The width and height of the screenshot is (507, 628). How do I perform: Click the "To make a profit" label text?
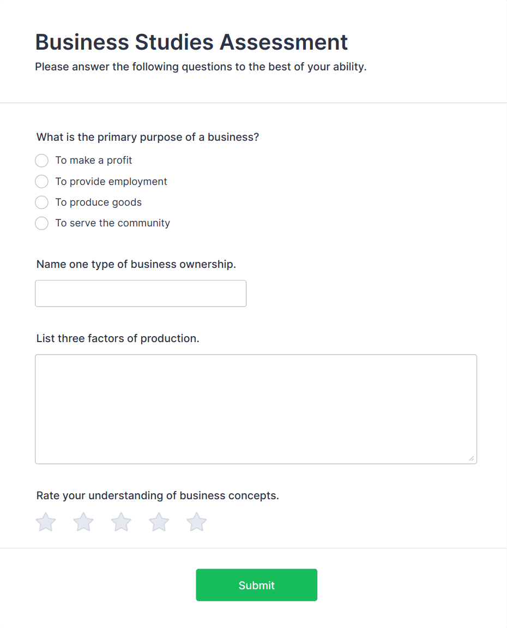click(x=93, y=160)
